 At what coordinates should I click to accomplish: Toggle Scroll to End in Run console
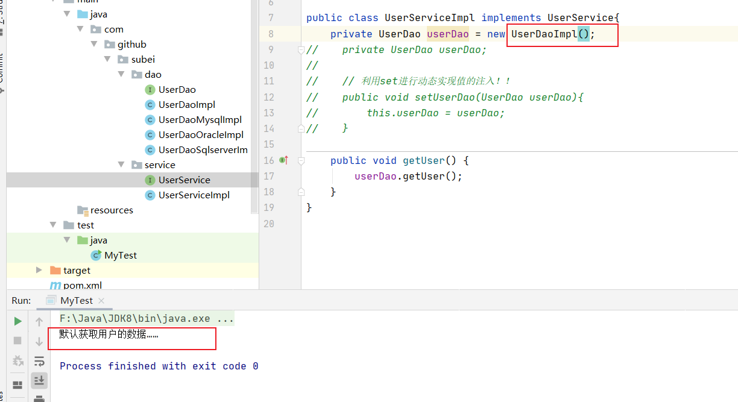[x=39, y=380]
